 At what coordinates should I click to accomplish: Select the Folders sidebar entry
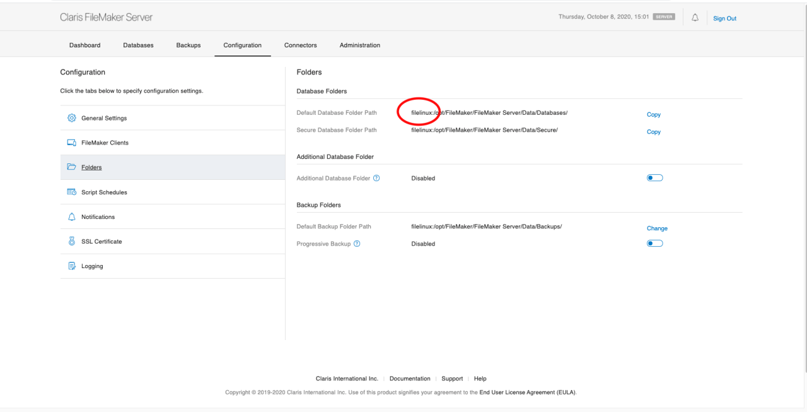tap(173, 167)
